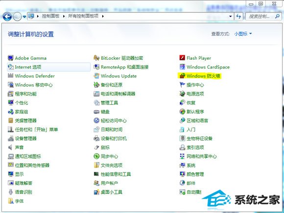Open Flash Player icon

(x=182, y=58)
